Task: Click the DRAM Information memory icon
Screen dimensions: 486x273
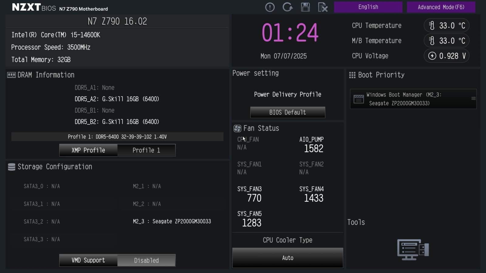Action: tap(12, 75)
